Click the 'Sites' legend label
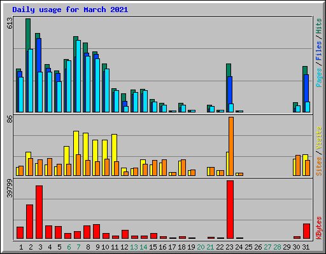 click(x=318, y=166)
